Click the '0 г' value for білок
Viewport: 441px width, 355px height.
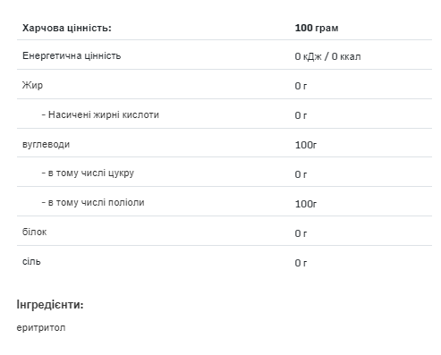point(301,233)
